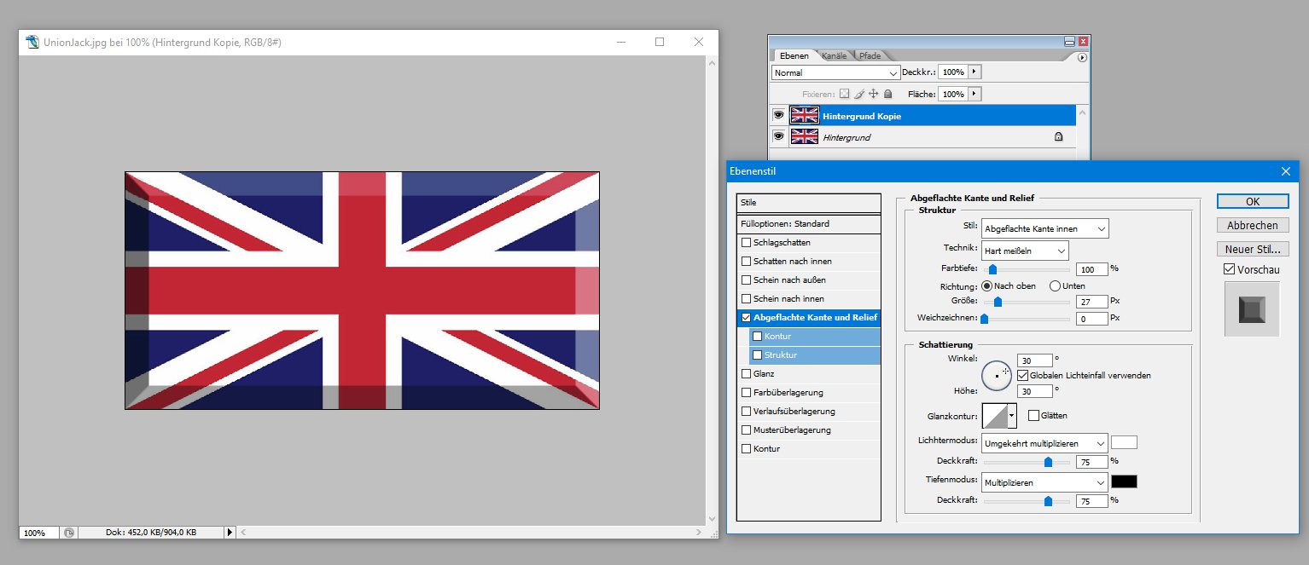
Task: Open the Layers panel flyout menu arrow
Action: click(x=1082, y=57)
